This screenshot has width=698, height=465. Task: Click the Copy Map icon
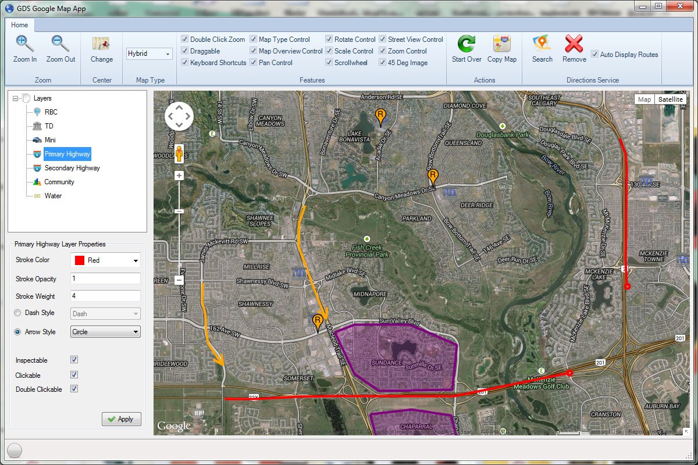[502, 44]
